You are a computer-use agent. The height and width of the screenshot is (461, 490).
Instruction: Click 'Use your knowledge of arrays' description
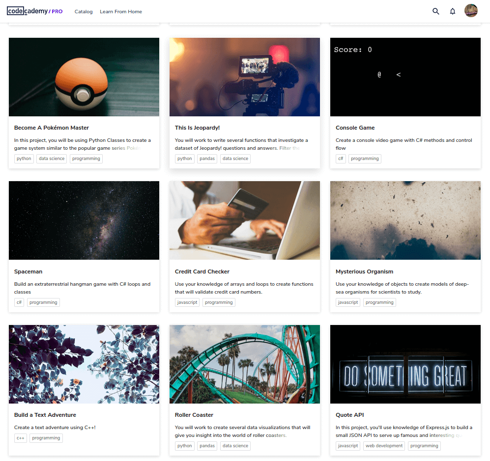(x=244, y=288)
